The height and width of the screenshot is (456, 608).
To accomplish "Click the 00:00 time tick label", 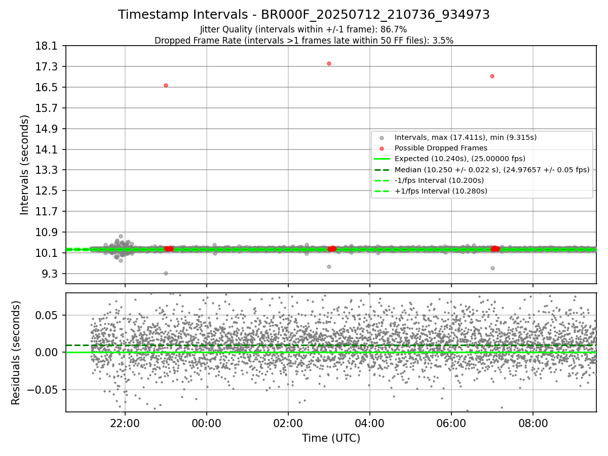I will pos(207,423).
